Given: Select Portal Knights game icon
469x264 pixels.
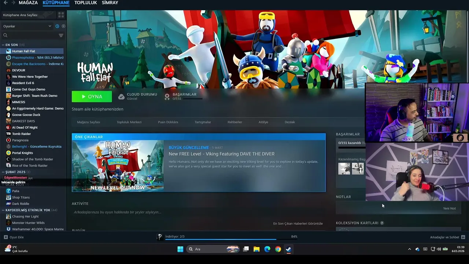Looking at the screenshot, I should [x=8, y=153].
